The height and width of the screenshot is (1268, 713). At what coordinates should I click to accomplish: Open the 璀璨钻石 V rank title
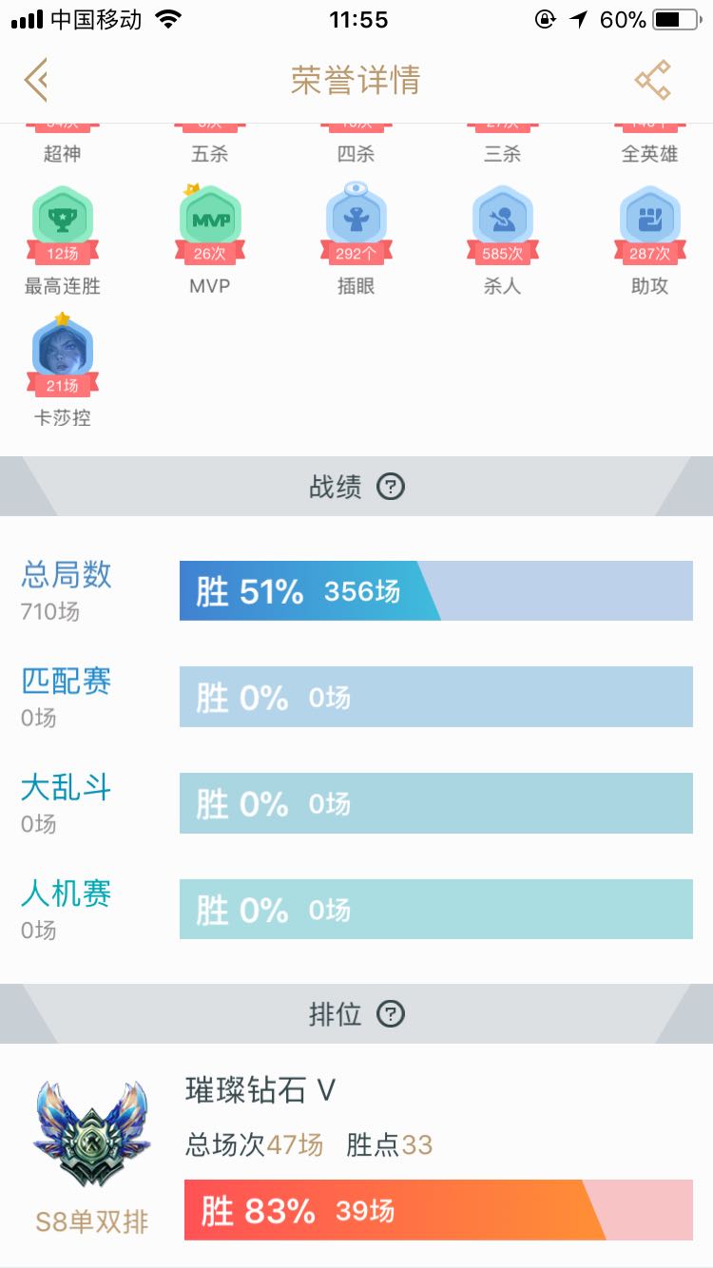pos(260,1090)
